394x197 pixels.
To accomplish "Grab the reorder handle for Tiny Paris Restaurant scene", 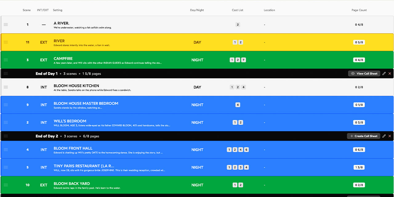I will coord(6,167).
